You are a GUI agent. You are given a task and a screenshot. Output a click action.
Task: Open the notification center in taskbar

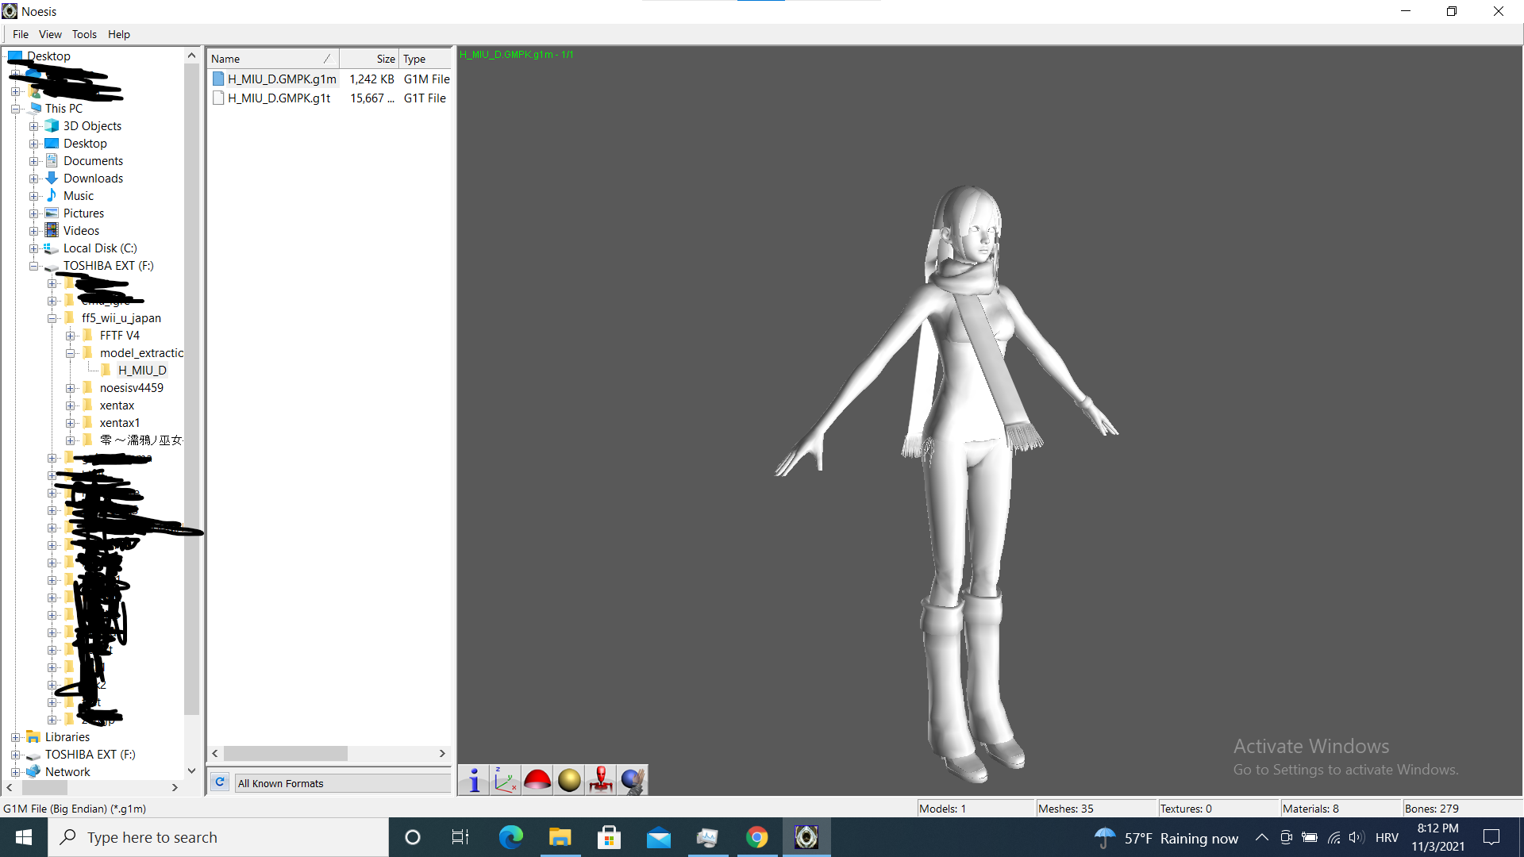click(x=1491, y=837)
